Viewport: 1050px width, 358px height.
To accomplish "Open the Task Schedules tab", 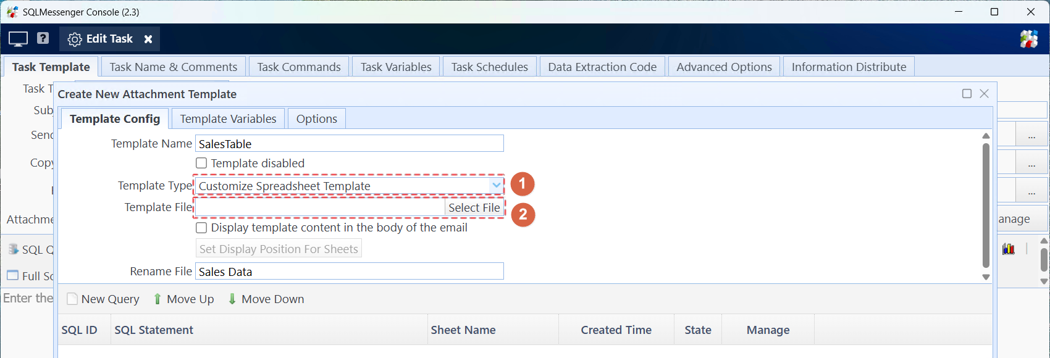I will [x=490, y=67].
